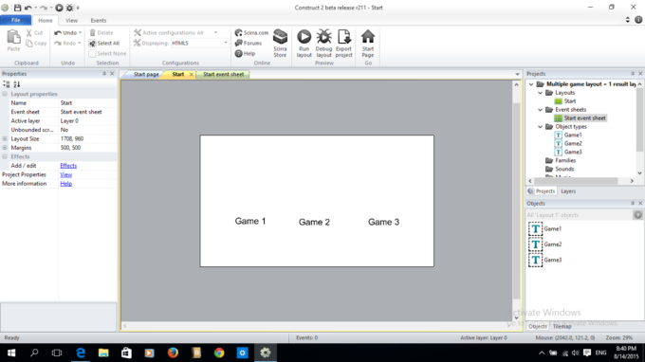Switch to the Events ribbon tab
Viewport: 645px width, 362px height.
pos(99,20)
